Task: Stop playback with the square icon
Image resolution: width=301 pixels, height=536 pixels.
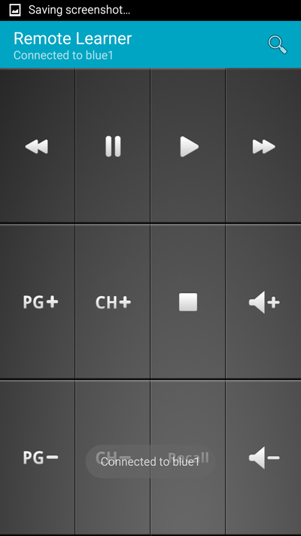Action: (188, 302)
